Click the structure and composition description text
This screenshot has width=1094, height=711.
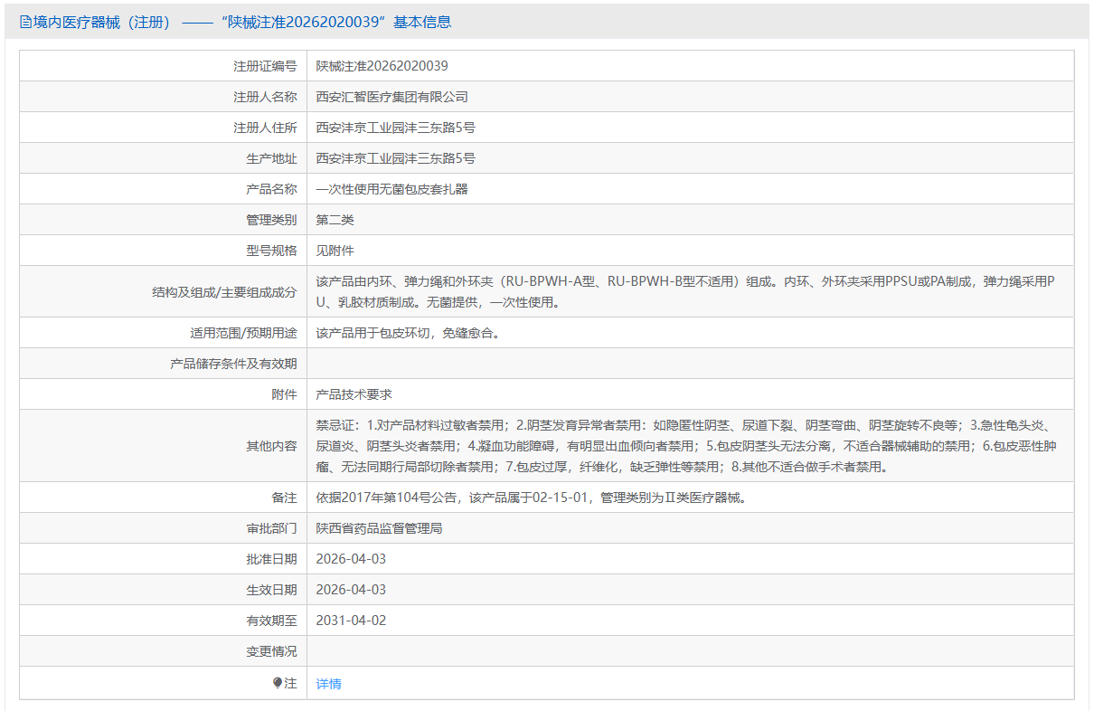(x=685, y=291)
